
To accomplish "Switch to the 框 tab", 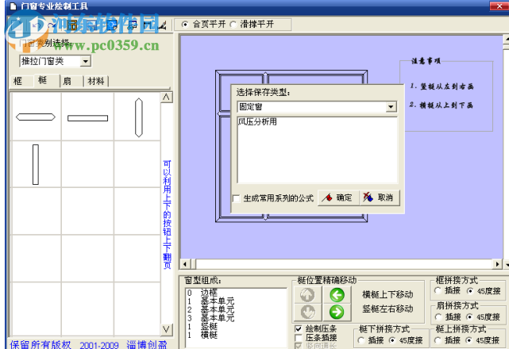I will [x=18, y=81].
